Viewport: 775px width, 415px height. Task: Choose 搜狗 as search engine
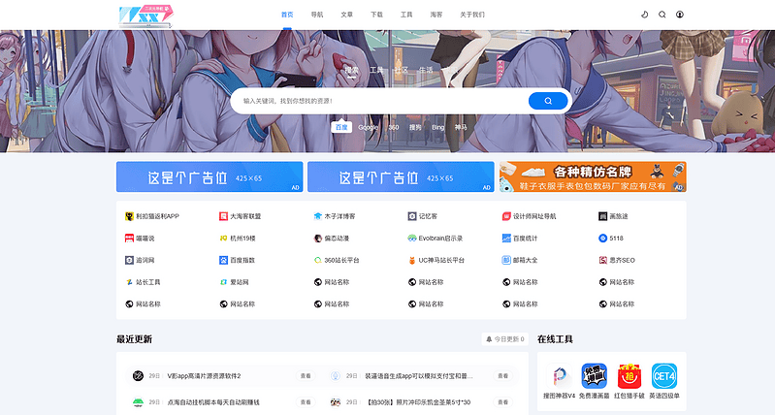[415, 127]
